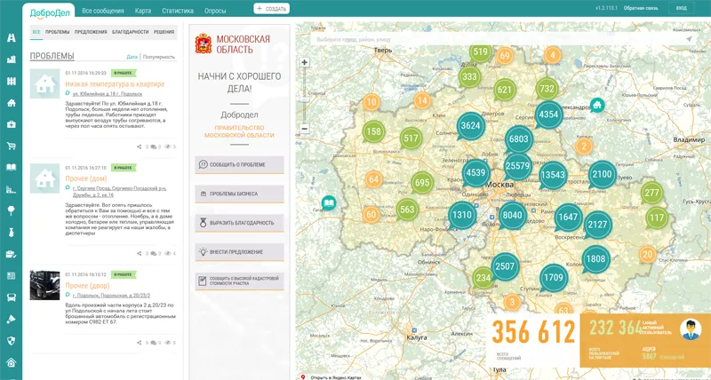711x380 pixels.
Task: Open Все сообщения menu item
Action: point(103,11)
